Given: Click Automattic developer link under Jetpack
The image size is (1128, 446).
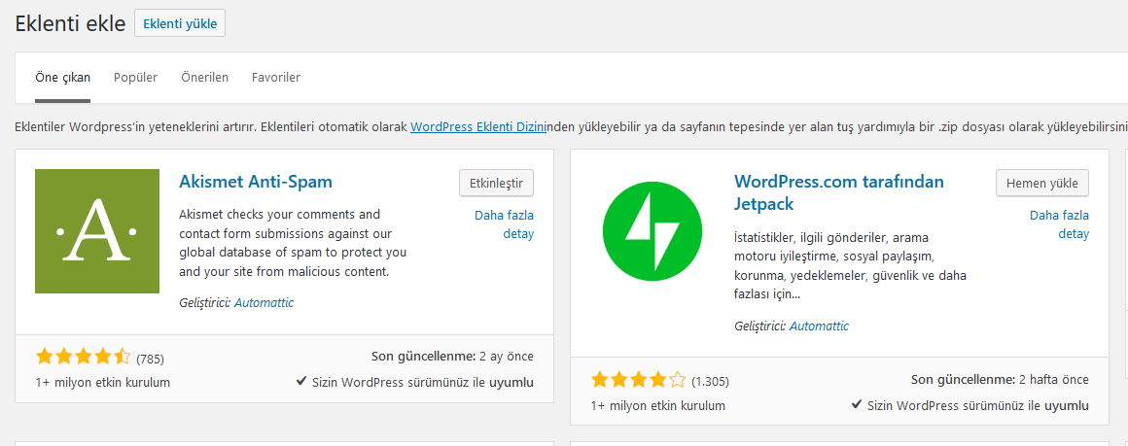Looking at the screenshot, I should [820, 326].
